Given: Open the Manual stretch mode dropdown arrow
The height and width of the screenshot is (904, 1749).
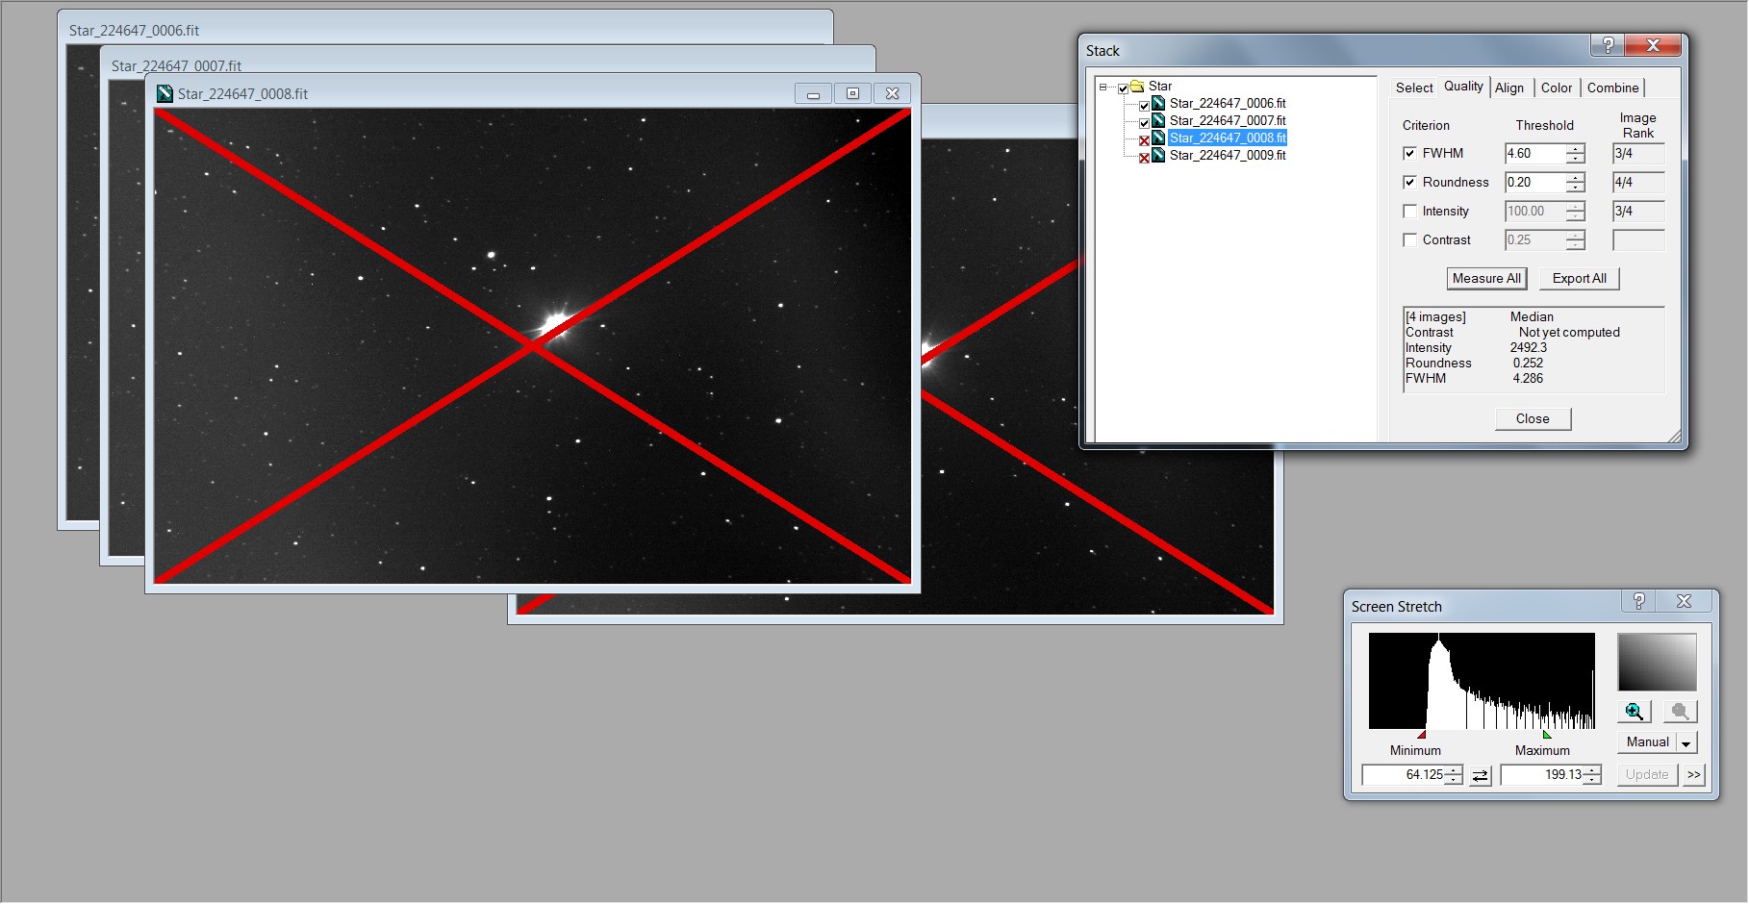Looking at the screenshot, I should tap(1686, 742).
